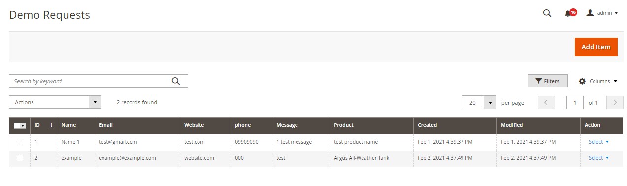Click the admin user avatar icon

(590, 13)
